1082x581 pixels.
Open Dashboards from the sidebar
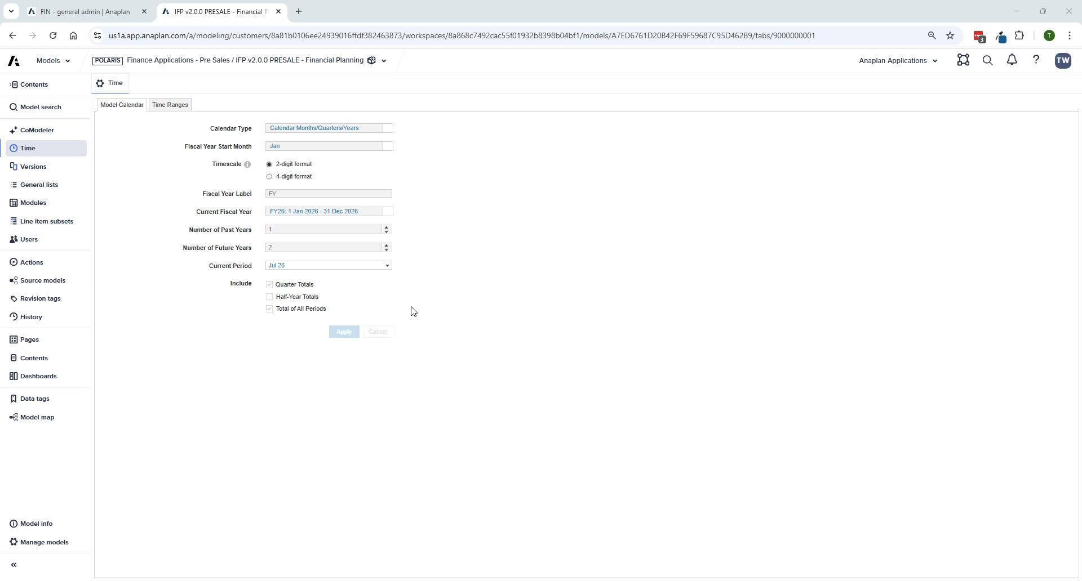[38, 376]
